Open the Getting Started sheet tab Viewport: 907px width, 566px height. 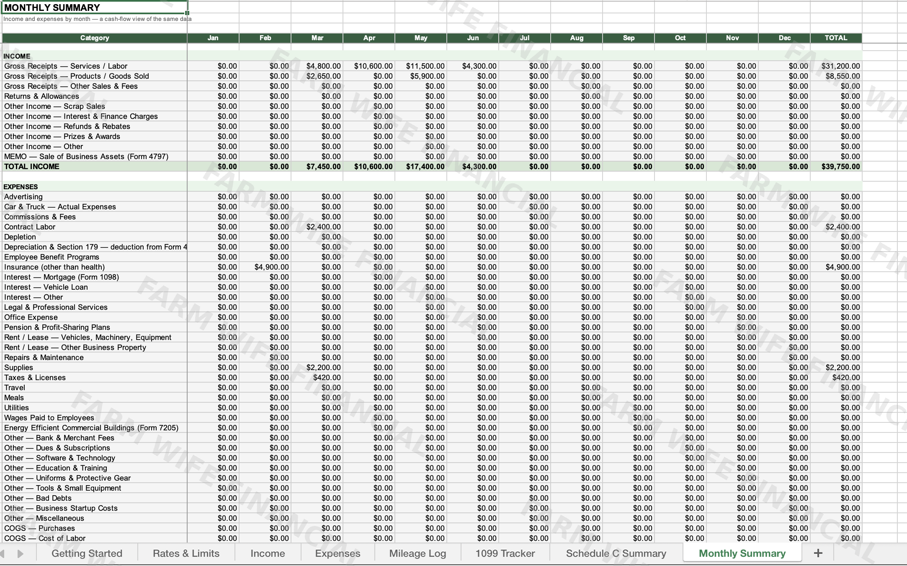click(87, 553)
